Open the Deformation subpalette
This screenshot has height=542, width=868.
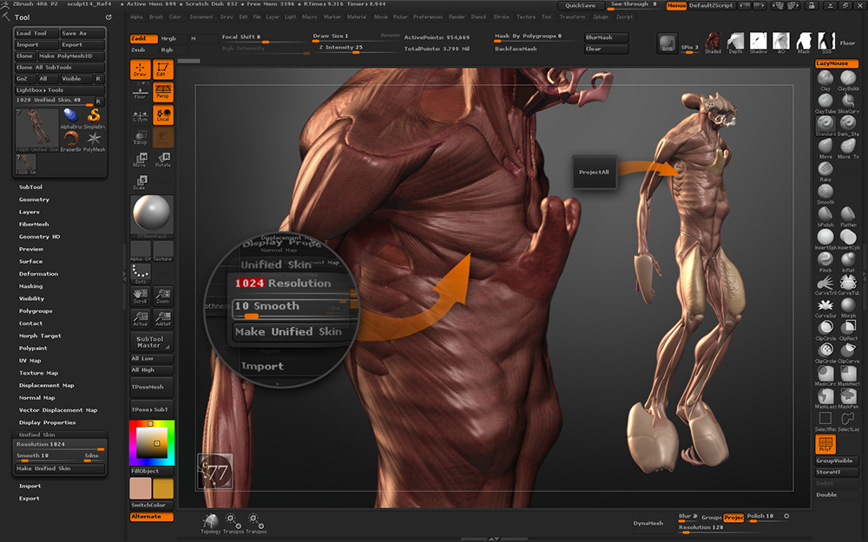tap(39, 273)
